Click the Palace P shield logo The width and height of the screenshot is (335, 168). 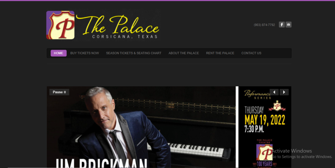coord(61,25)
